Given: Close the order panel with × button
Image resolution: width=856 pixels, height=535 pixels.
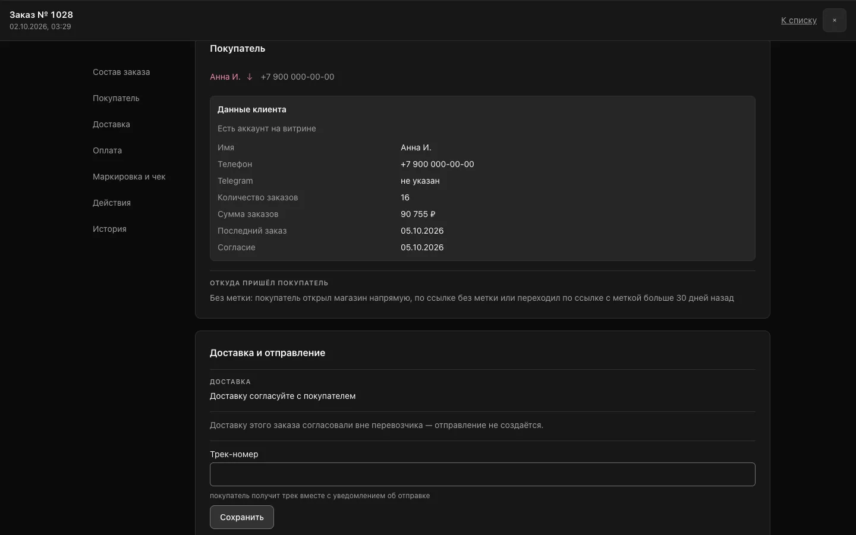Looking at the screenshot, I should (x=834, y=20).
